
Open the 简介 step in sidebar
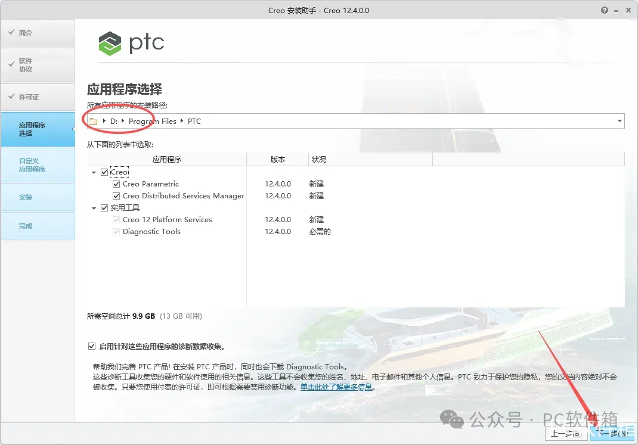tap(38, 33)
